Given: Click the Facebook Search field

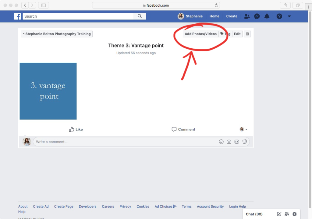Looking at the screenshot, I should point(78,16).
